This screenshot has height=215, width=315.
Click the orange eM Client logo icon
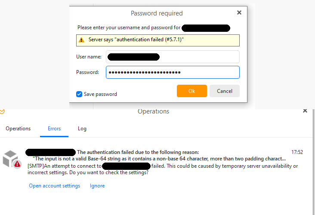click(2, 111)
